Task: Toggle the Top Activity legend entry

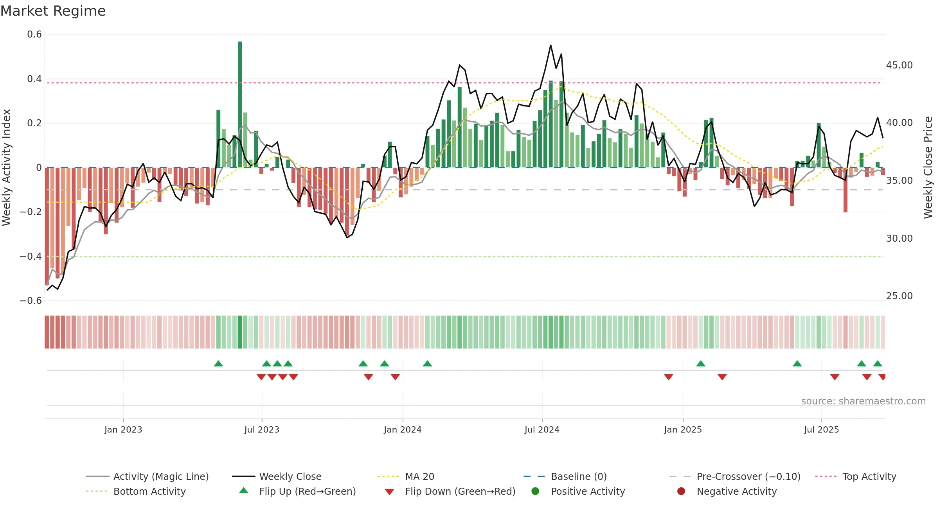Action: click(856, 476)
